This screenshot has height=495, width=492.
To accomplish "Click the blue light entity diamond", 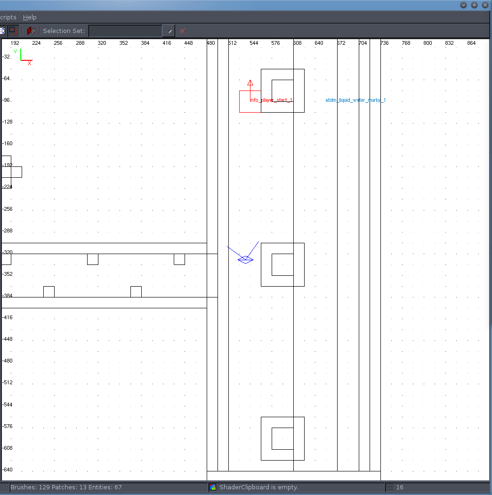I will pyautogui.click(x=245, y=259).
